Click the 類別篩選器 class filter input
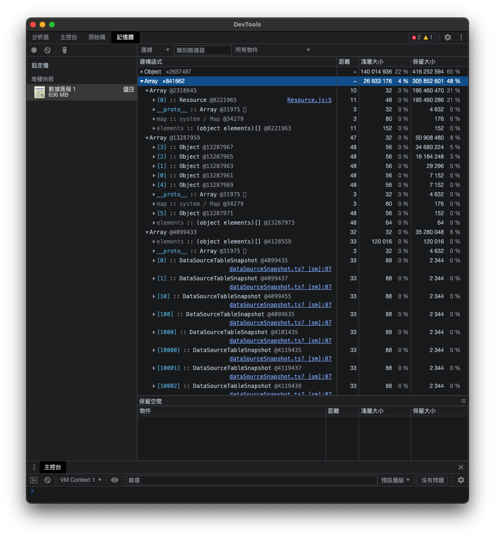Image resolution: width=495 pixels, height=538 pixels. pos(203,50)
